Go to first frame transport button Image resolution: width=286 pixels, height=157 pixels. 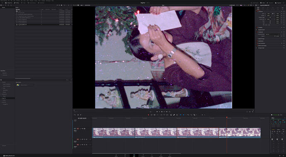click(x=157, y=112)
